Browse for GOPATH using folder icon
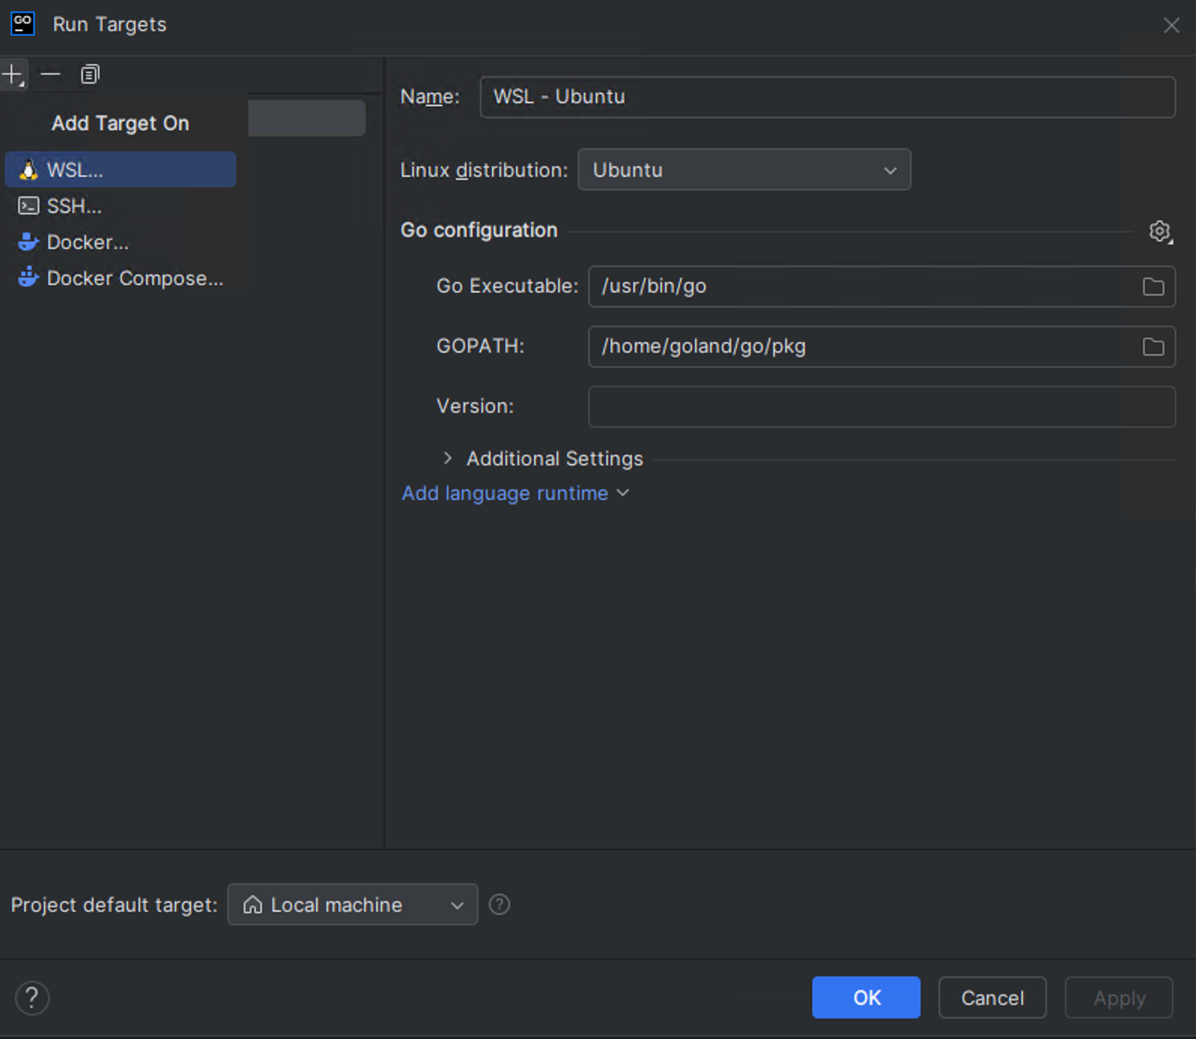Screen dimensions: 1196x1039 (x=1152, y=347)
